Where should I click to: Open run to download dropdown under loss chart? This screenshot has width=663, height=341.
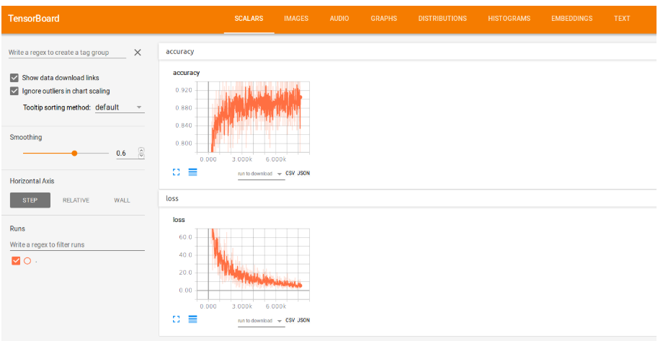[x=259, y=321]
